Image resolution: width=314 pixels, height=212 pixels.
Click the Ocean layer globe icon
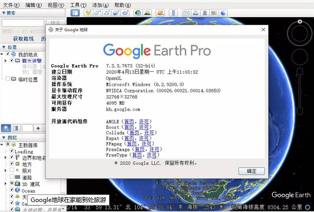click(x=18, y=190)
